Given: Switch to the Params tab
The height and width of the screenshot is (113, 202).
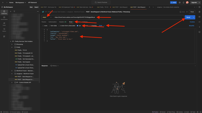Looking at the screenshot, I should point(44,22).
